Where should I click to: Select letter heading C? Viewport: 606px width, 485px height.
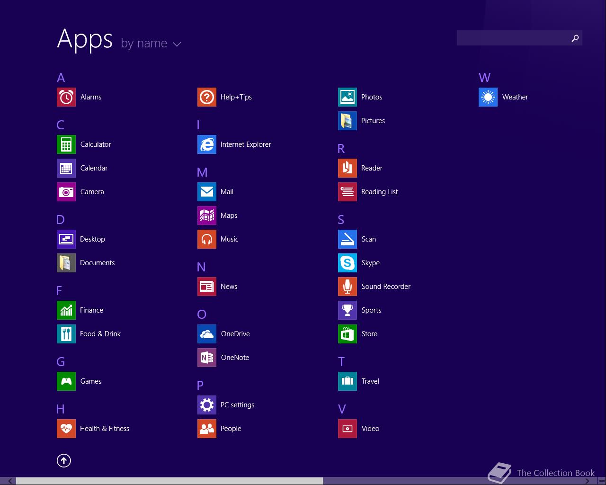60,125
